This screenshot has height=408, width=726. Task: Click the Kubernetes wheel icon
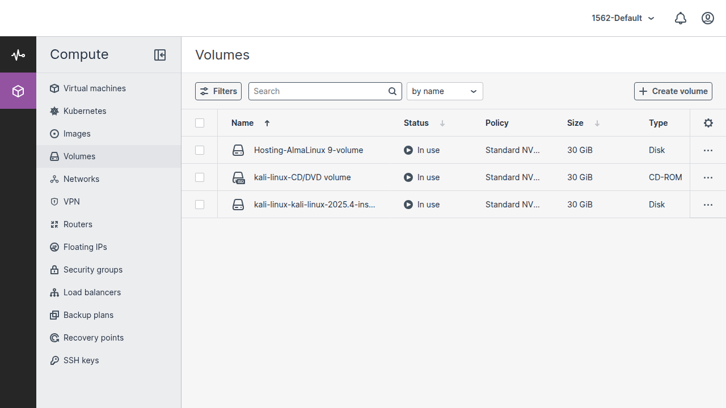tap(54, 111)
